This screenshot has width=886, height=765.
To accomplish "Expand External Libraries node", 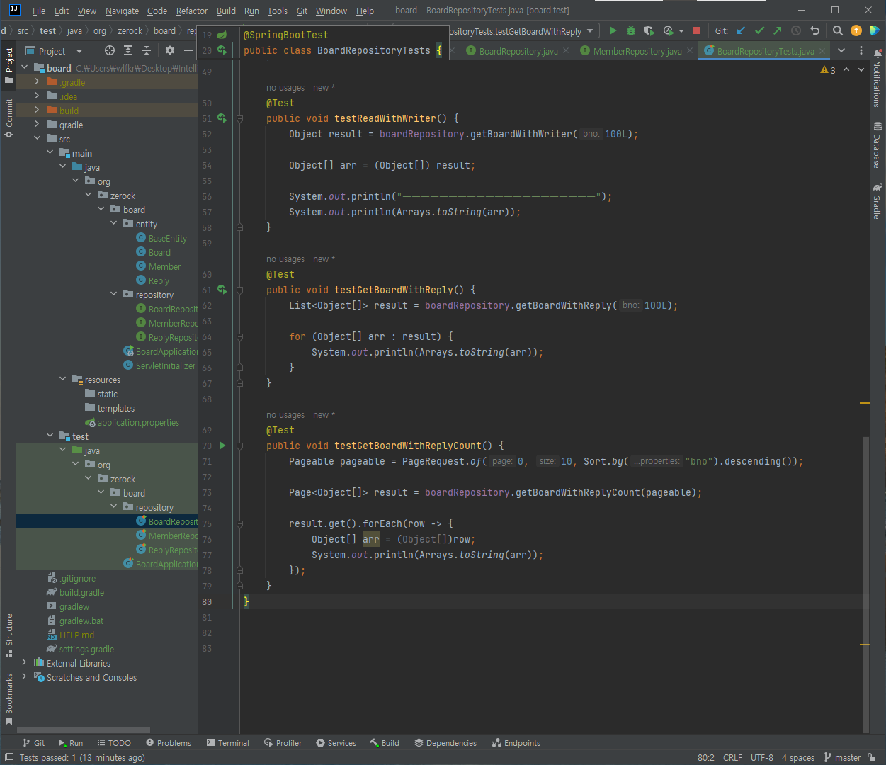I will (24, 663).
